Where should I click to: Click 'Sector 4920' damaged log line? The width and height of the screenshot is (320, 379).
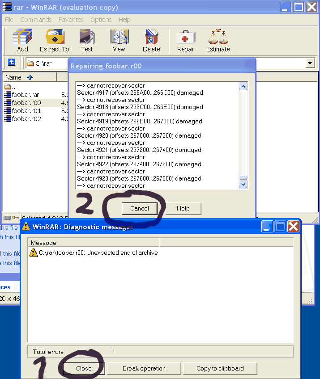point(139,135)
